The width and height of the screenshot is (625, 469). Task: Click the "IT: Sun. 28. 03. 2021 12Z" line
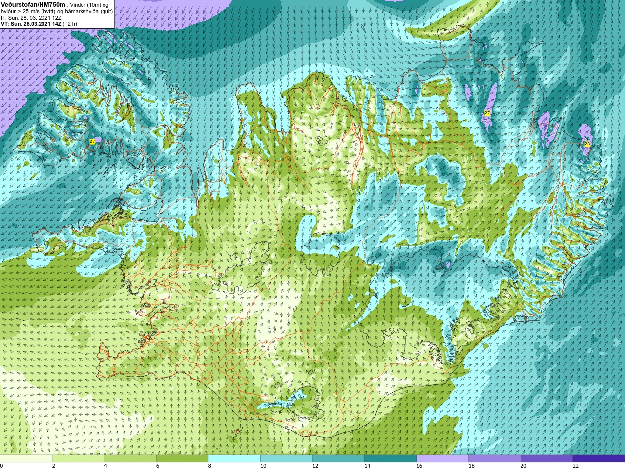[31, 17]
